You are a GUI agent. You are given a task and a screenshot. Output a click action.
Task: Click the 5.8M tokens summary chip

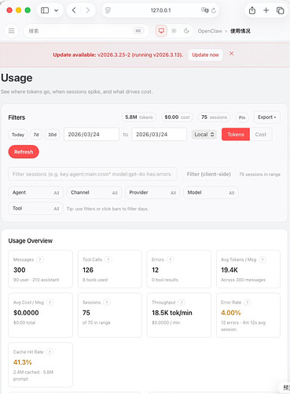[139, 117]
